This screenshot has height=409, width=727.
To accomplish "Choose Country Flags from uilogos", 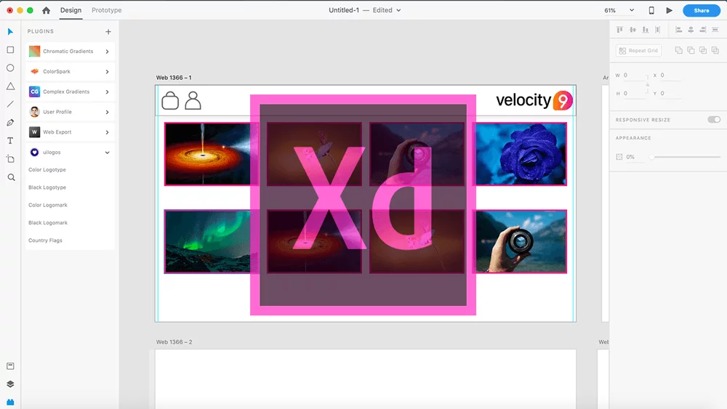I will 45,240.
